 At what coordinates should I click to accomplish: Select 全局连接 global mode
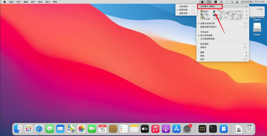183,6
